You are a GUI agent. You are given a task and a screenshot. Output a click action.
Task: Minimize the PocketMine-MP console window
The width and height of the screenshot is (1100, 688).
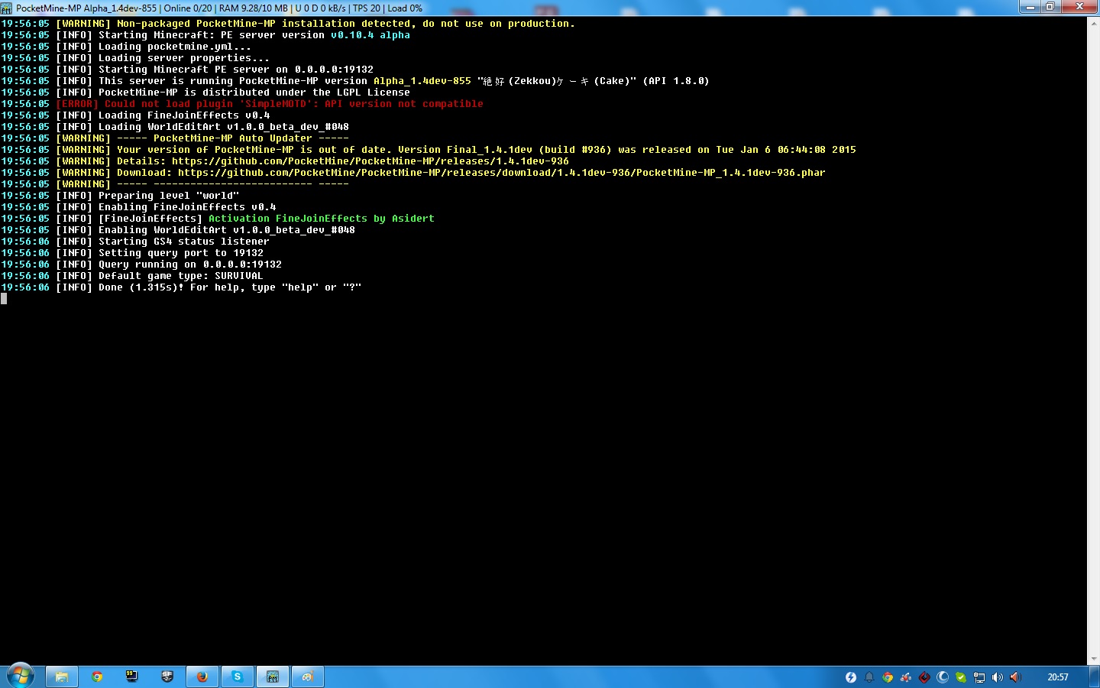click(1030, 7)
